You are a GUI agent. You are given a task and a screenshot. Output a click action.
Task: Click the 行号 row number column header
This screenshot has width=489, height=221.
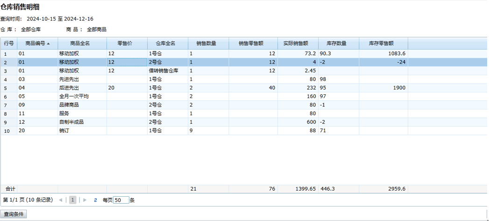pos(9,43)
